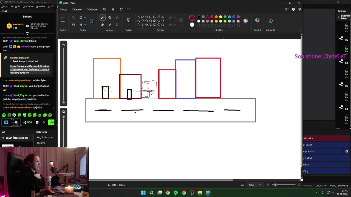Click the Yayın İstatistikleri panel header
Viewport: 351px width, 197px height.
(17, 138)
